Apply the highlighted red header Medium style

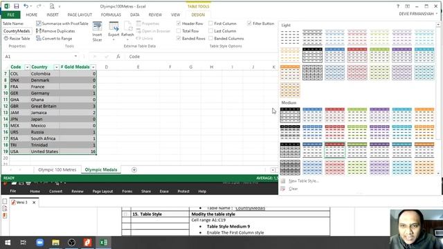(x=335, y=150)
